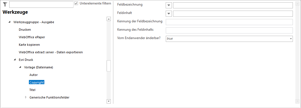The width and height of the screenshot is (301, 108).
Task: Select Generische Funktionsfelder item
Action: (49, 97)
